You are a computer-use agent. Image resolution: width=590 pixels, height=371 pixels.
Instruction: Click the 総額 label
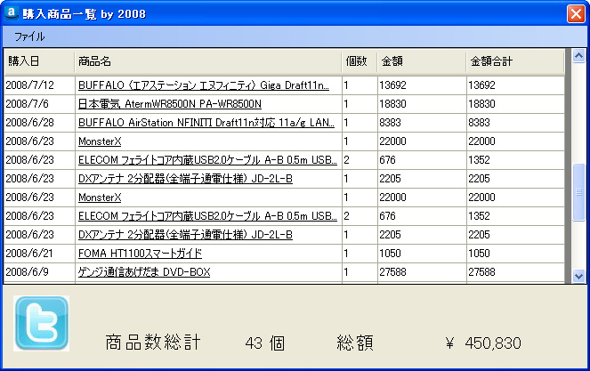click(355, 343)
